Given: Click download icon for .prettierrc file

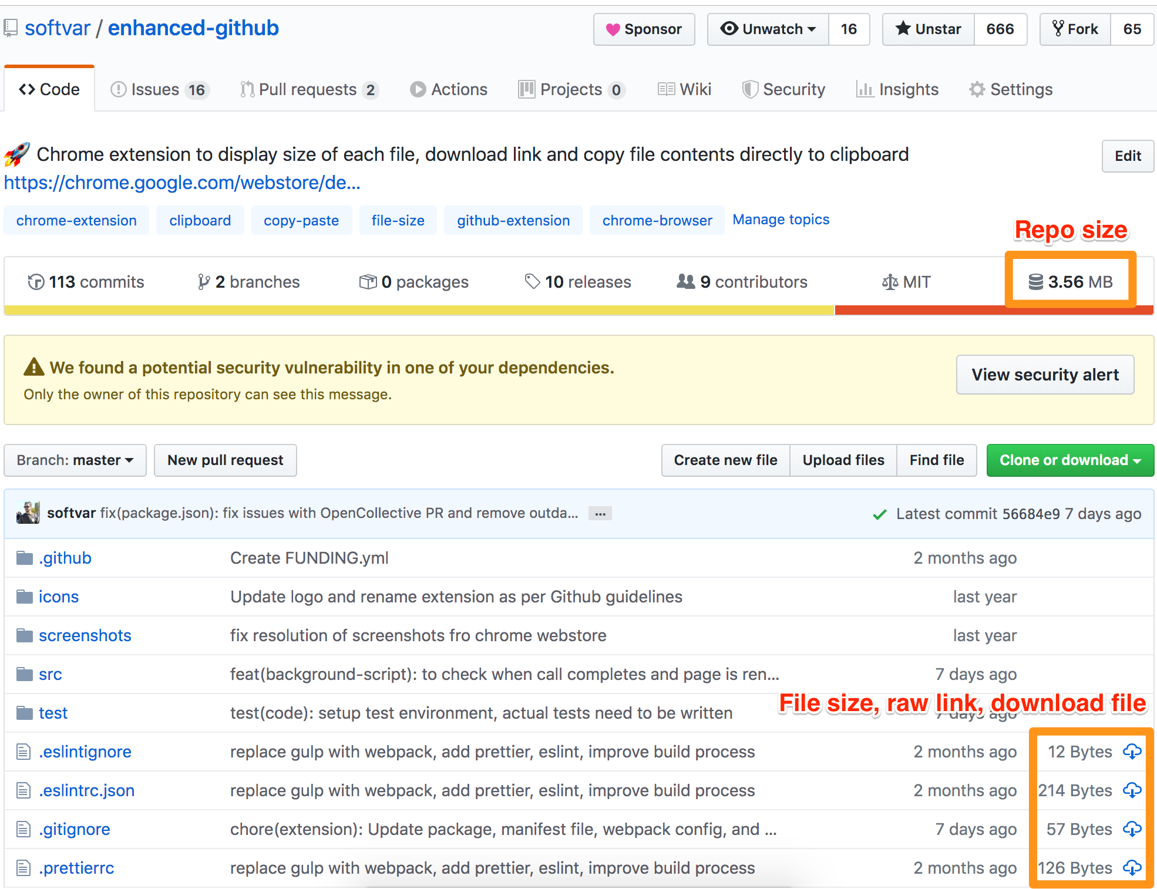Looking at the screenshot, I should click(x=1132, y=867).
